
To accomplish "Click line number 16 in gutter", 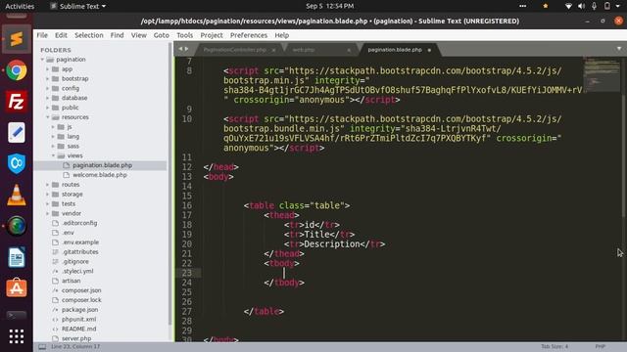I will pyautogui.click(x=187, y=205).
